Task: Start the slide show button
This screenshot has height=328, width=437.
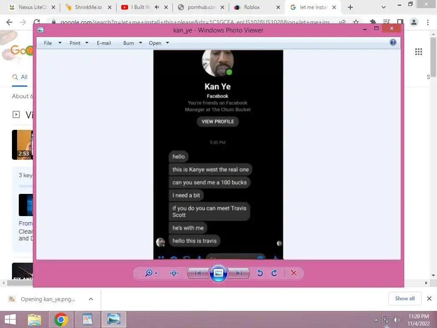Action: [218, 273]
